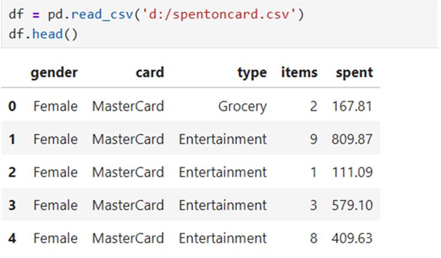Click the 111.09 spent value

coord(352,172)
